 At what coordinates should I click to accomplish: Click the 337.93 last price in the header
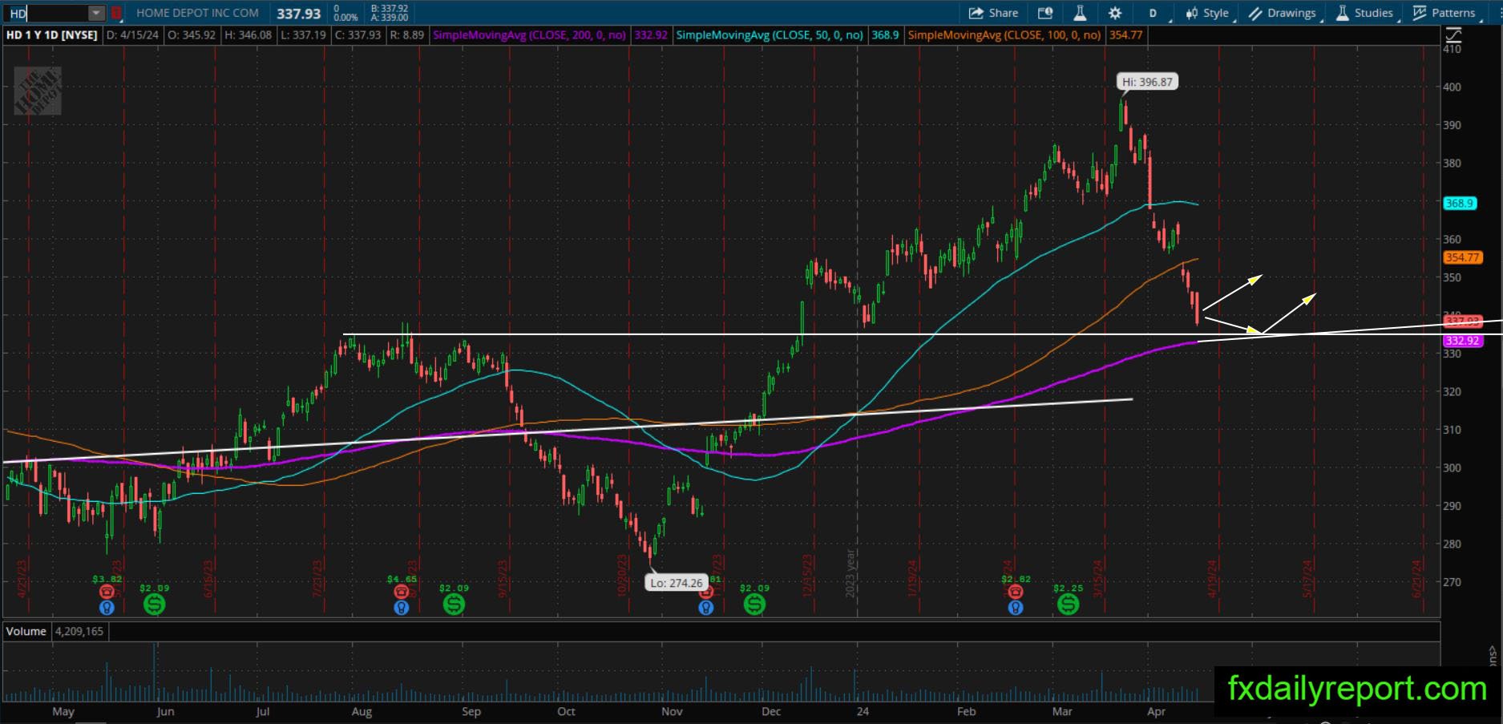click(299, 14)
